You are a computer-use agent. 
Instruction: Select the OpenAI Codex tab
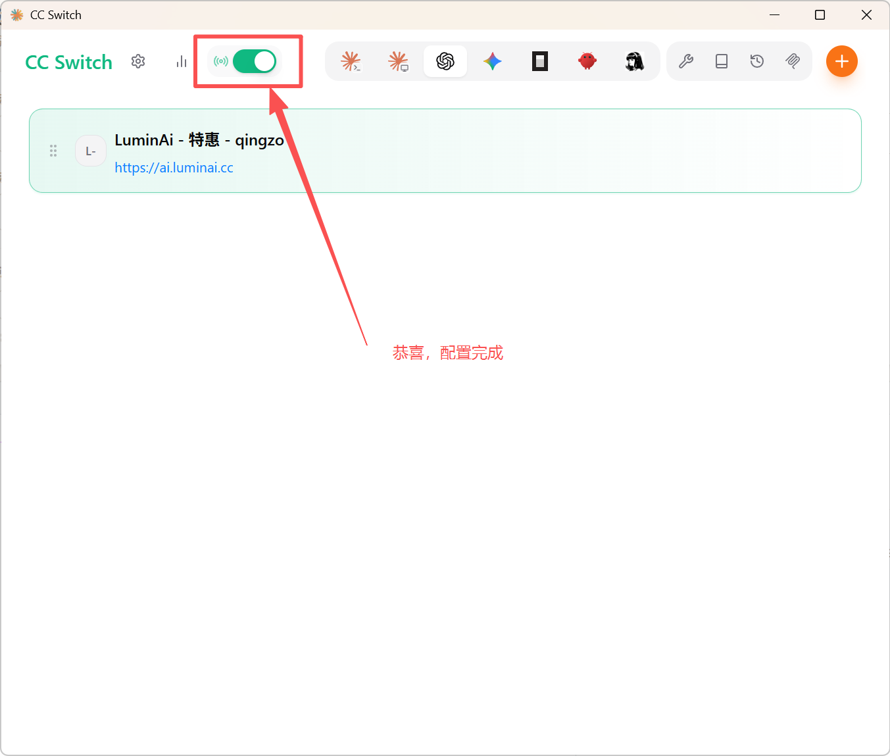(445, 61)
